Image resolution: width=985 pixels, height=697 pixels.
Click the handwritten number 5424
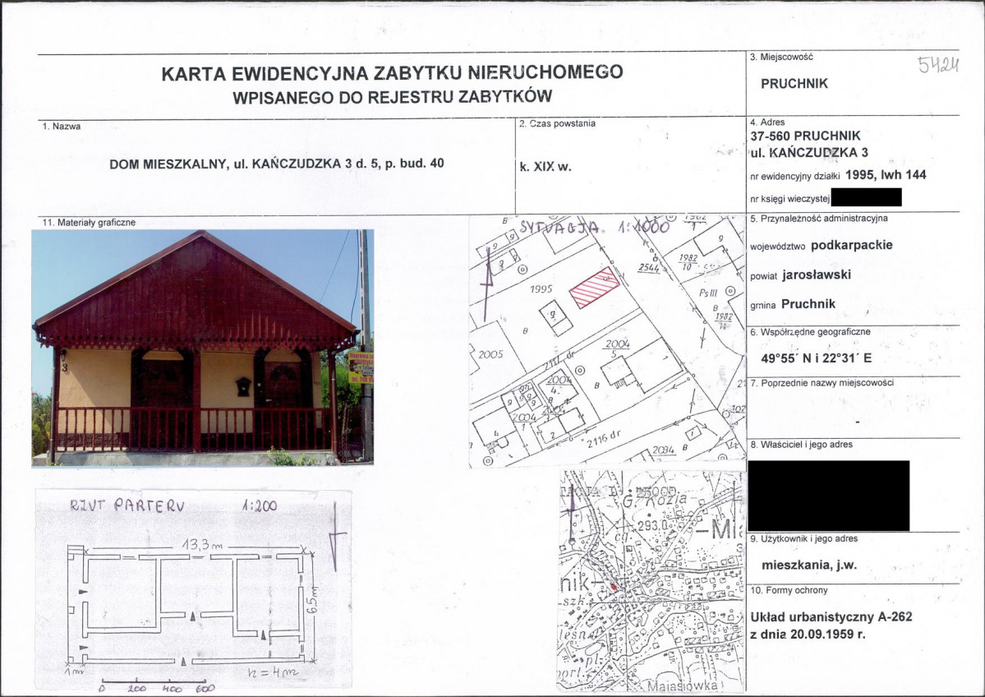pyautogui.click(x=938, y=64)
